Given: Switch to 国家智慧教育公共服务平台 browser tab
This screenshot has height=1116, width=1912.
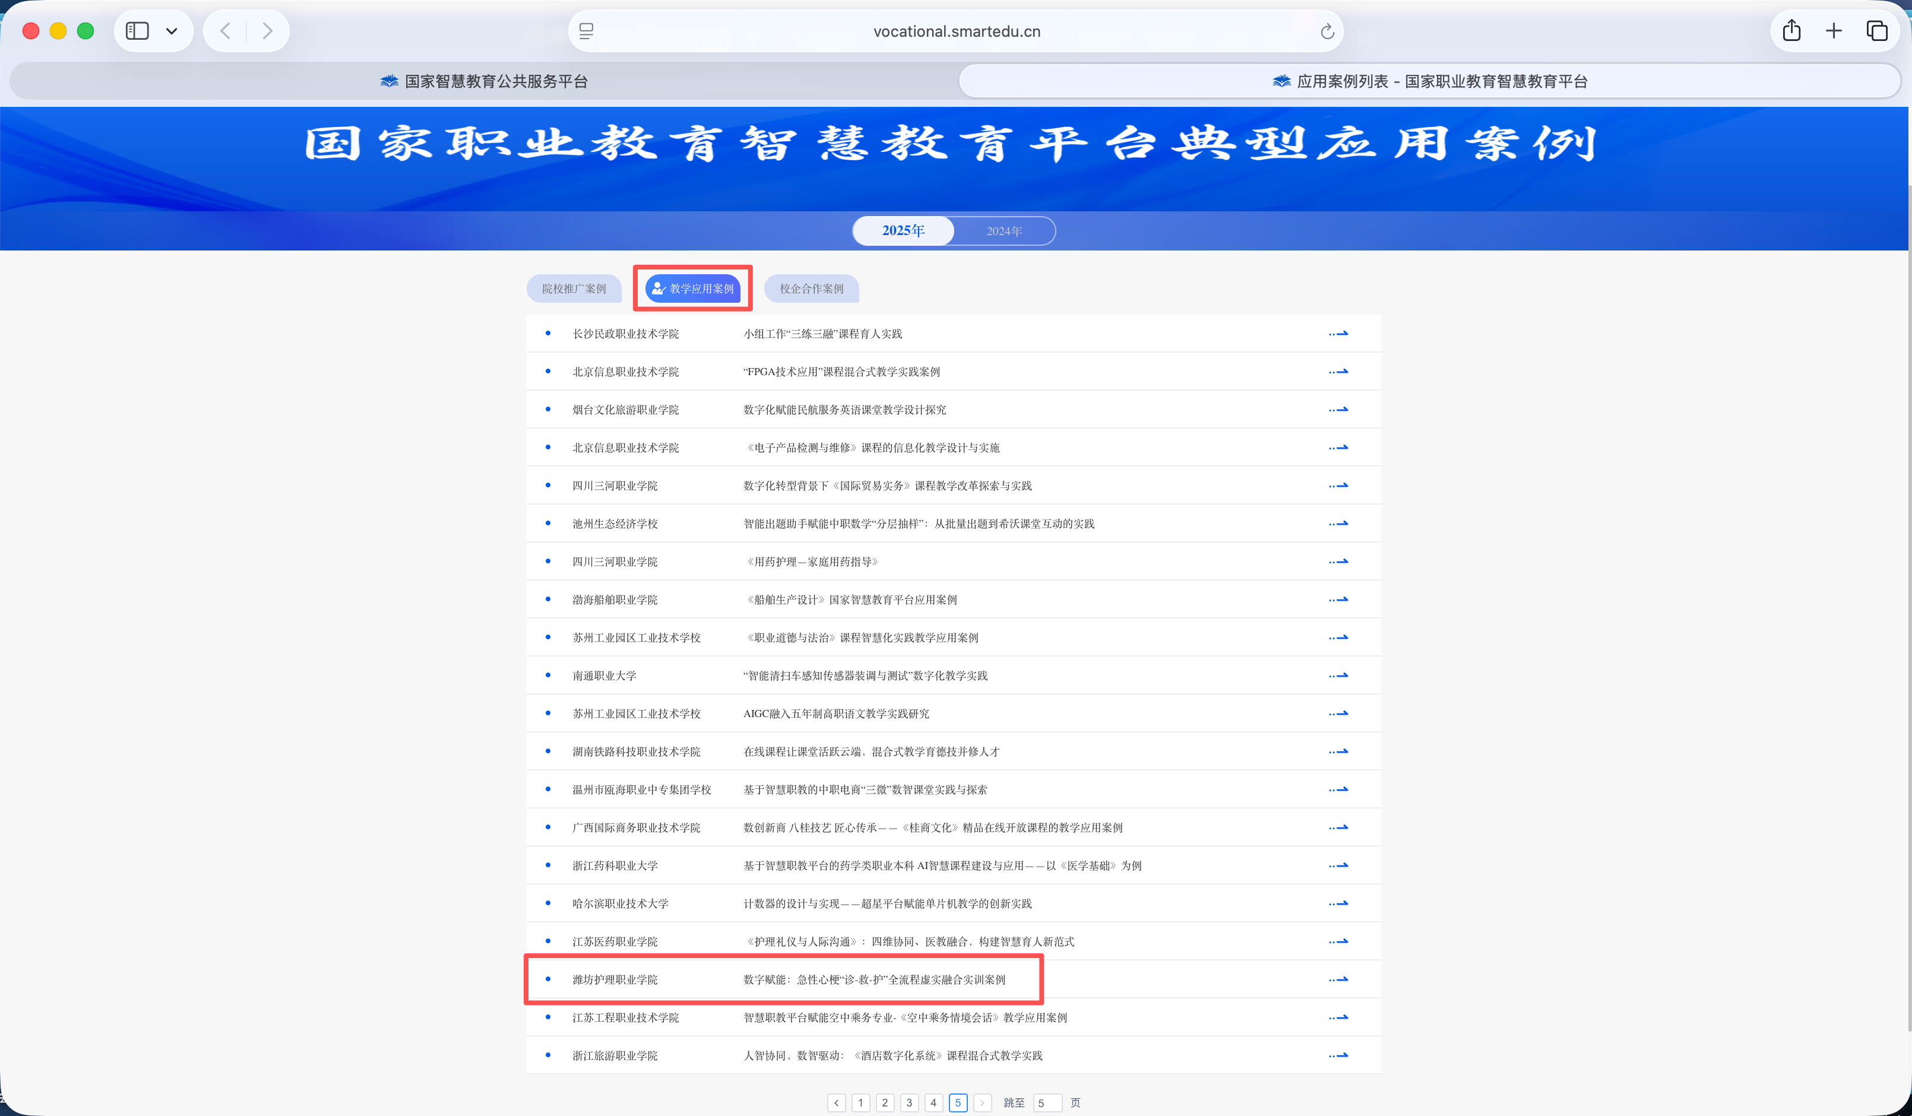Looking at the screenshot, I should [x=484, y=81].
